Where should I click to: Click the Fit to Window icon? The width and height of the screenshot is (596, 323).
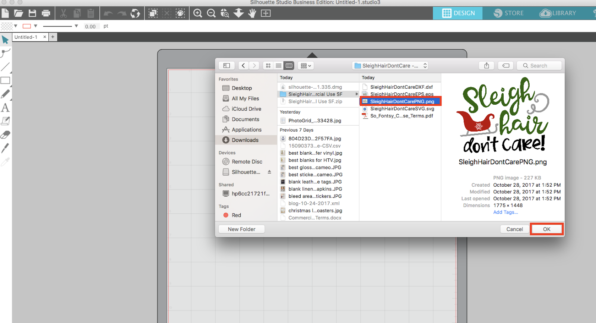pos(266,13)
